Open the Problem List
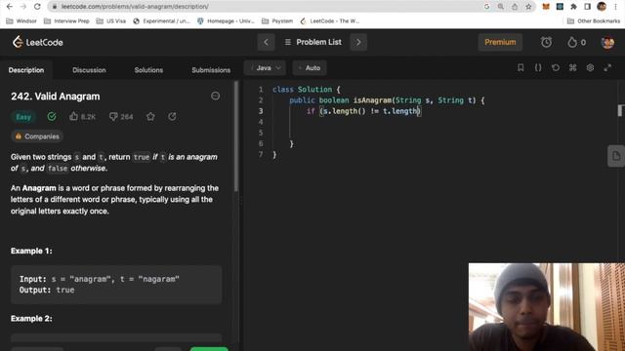This screenshot has width=625, height=351. pyautogui.click(x=313, y=42)
